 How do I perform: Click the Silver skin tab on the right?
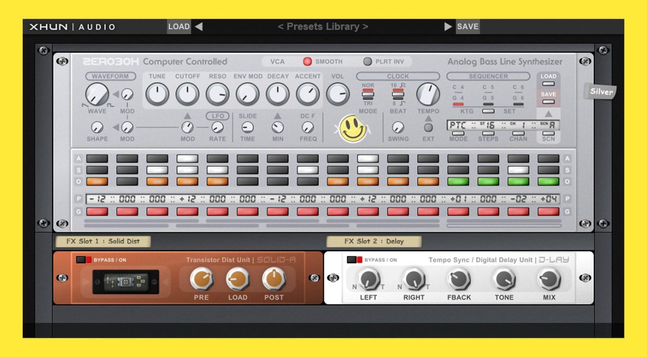click(601, 92)
